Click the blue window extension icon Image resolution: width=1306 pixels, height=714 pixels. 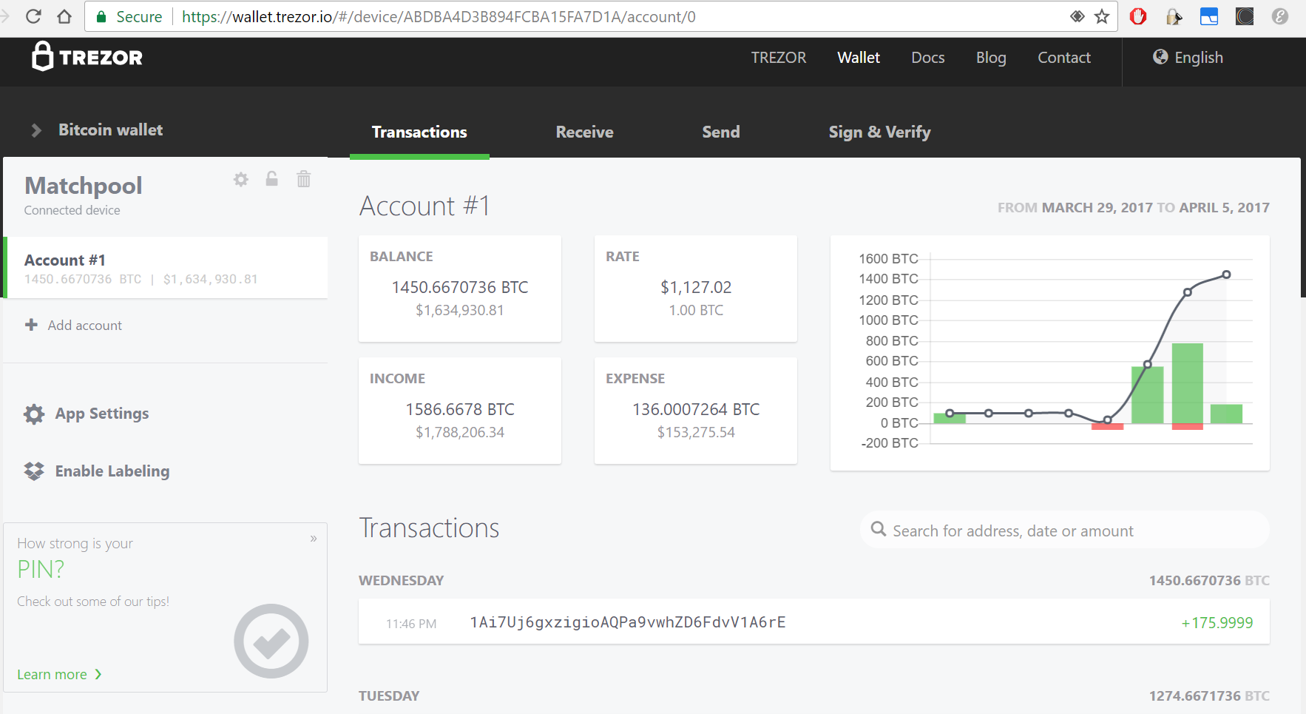tap(1209, 16)
